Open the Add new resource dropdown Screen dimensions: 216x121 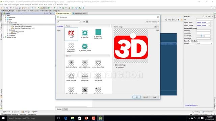point(152,22)
